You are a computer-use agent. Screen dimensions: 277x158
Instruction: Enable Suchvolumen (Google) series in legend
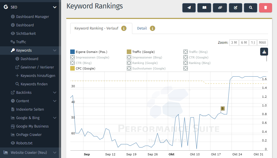[129, 68]
